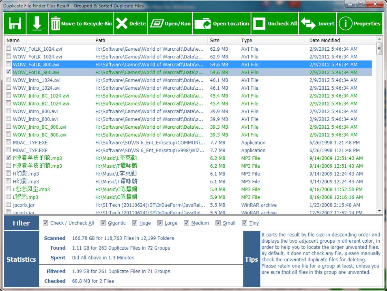Toggle the Check / Uncheck All checkbox
Viewport: 387px width, 291px height.
pyautogui.click(x=45, y=223)
